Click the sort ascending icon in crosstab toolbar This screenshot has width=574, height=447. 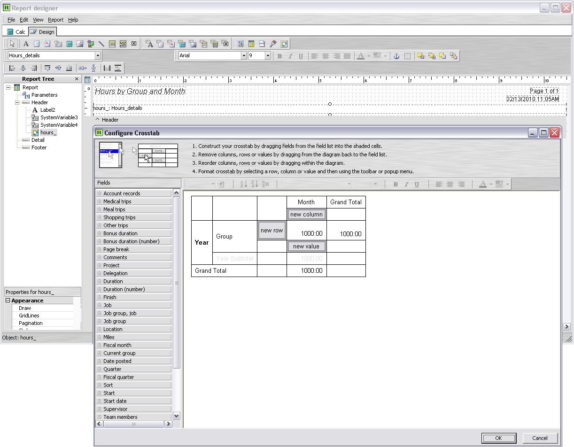(x=243, y=185)
